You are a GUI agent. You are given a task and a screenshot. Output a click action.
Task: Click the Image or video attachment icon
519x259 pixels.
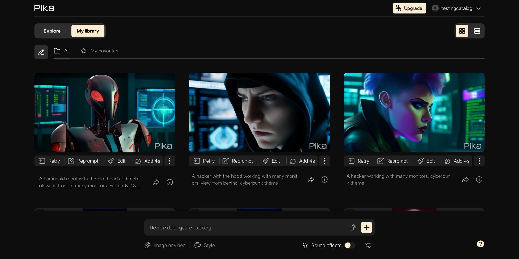pos(148,245)
